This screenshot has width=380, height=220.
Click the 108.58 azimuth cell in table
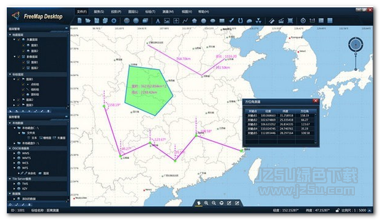305,133
